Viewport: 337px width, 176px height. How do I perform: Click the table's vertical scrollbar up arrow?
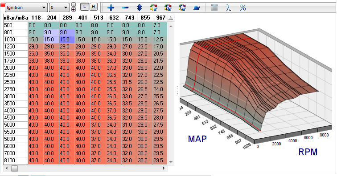tap(171, 26)
